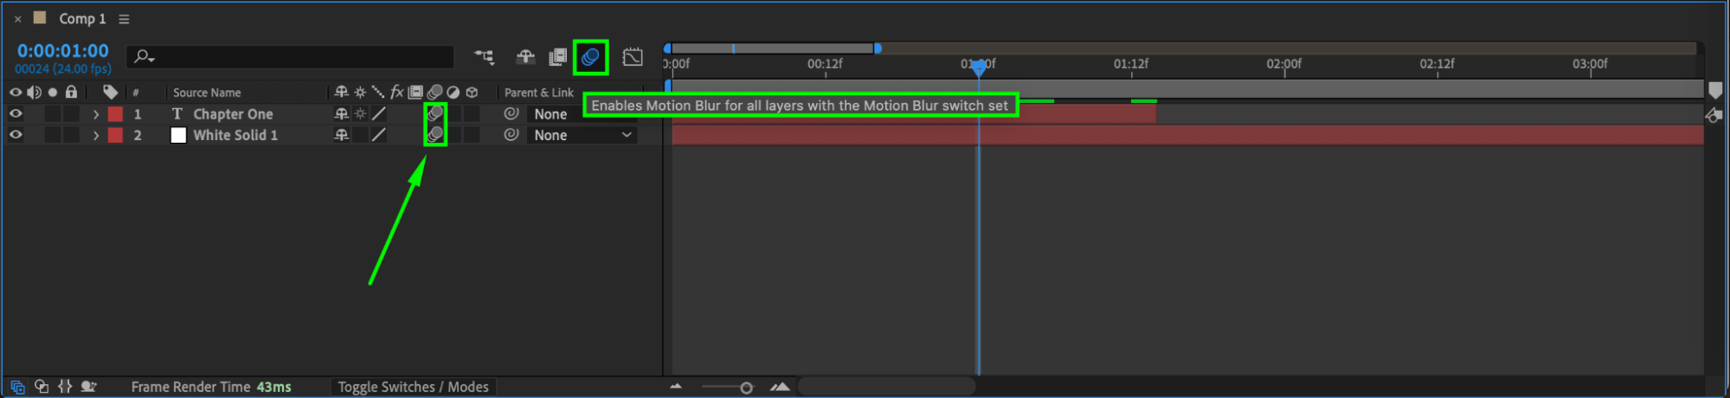The height and width of the screenshot is (398, 1730).
Task: Expand the White Solid 1 layer properties
Action: (95, 136)
